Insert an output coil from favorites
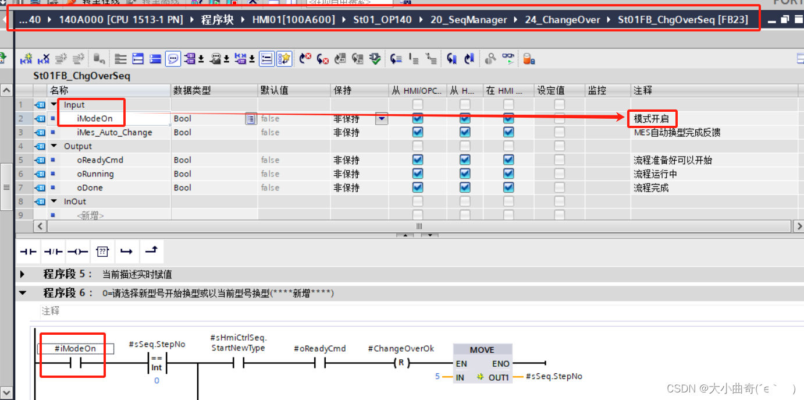The height and width of the screenshot is (400, 804). 77,252
